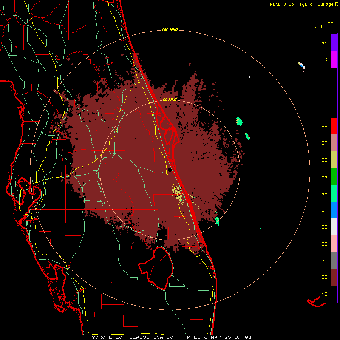The image size is (340, 340).
Task: Click the KMLB radar site identifier
Action: pyautogui.click(x=193, y=337)
